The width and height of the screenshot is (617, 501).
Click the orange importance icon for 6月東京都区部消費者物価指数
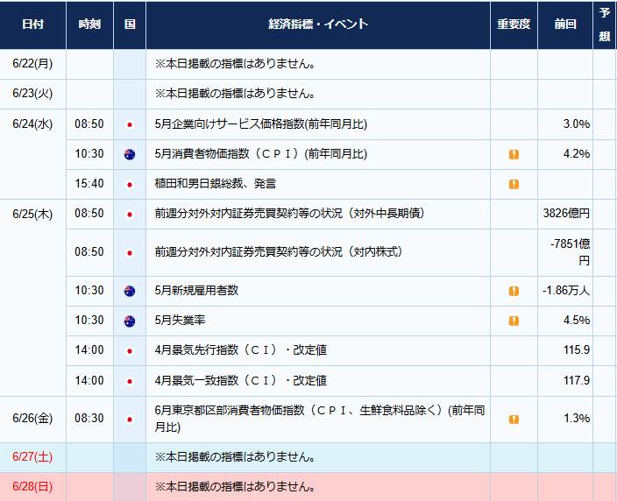click(514, 420)
